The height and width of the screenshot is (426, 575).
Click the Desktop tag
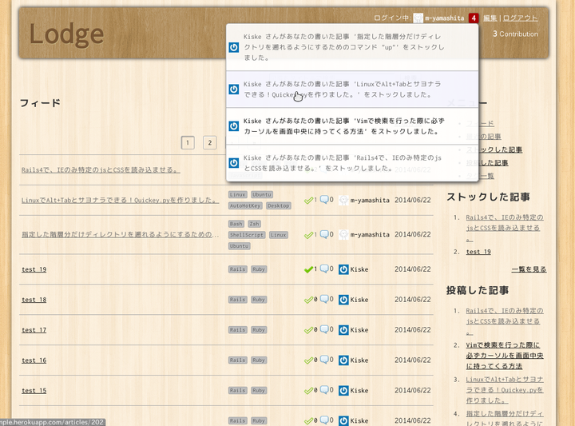tap(279, 206)
